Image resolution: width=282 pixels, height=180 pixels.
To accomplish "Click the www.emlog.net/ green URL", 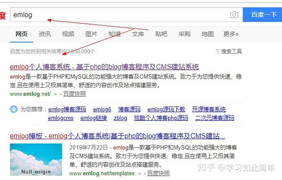I will point(30,94).
